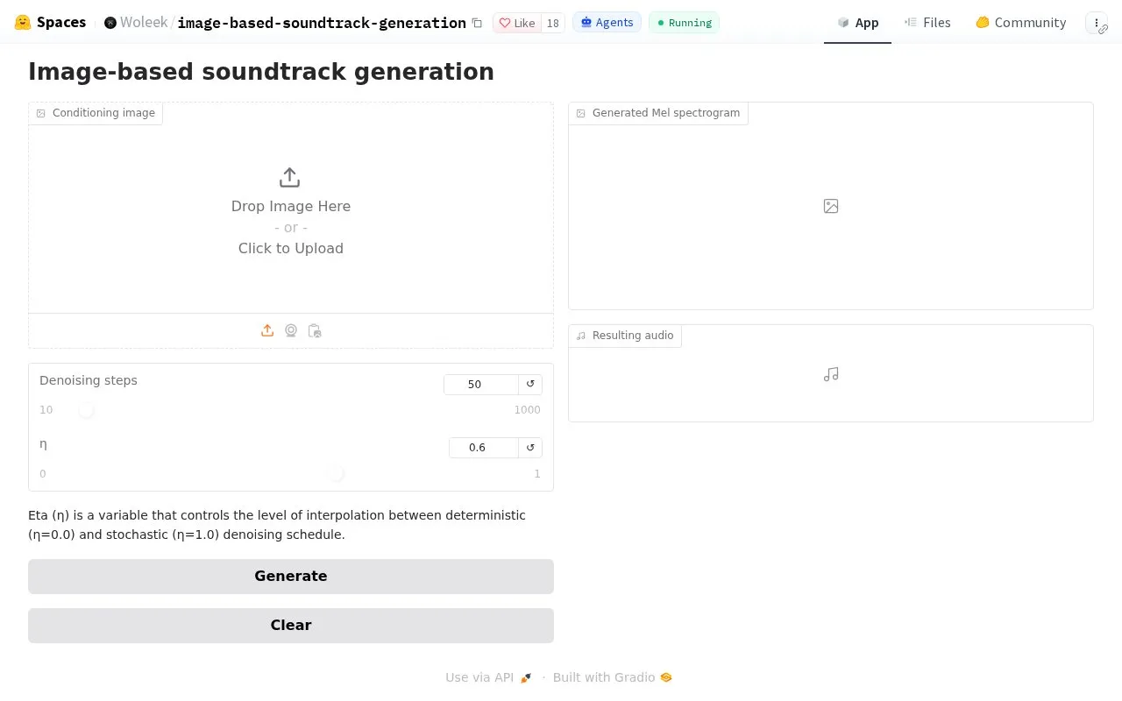Click the Click to Upload text
Image resolution: width=1122 pixels, height=701 pixels.
coord(291,248)
